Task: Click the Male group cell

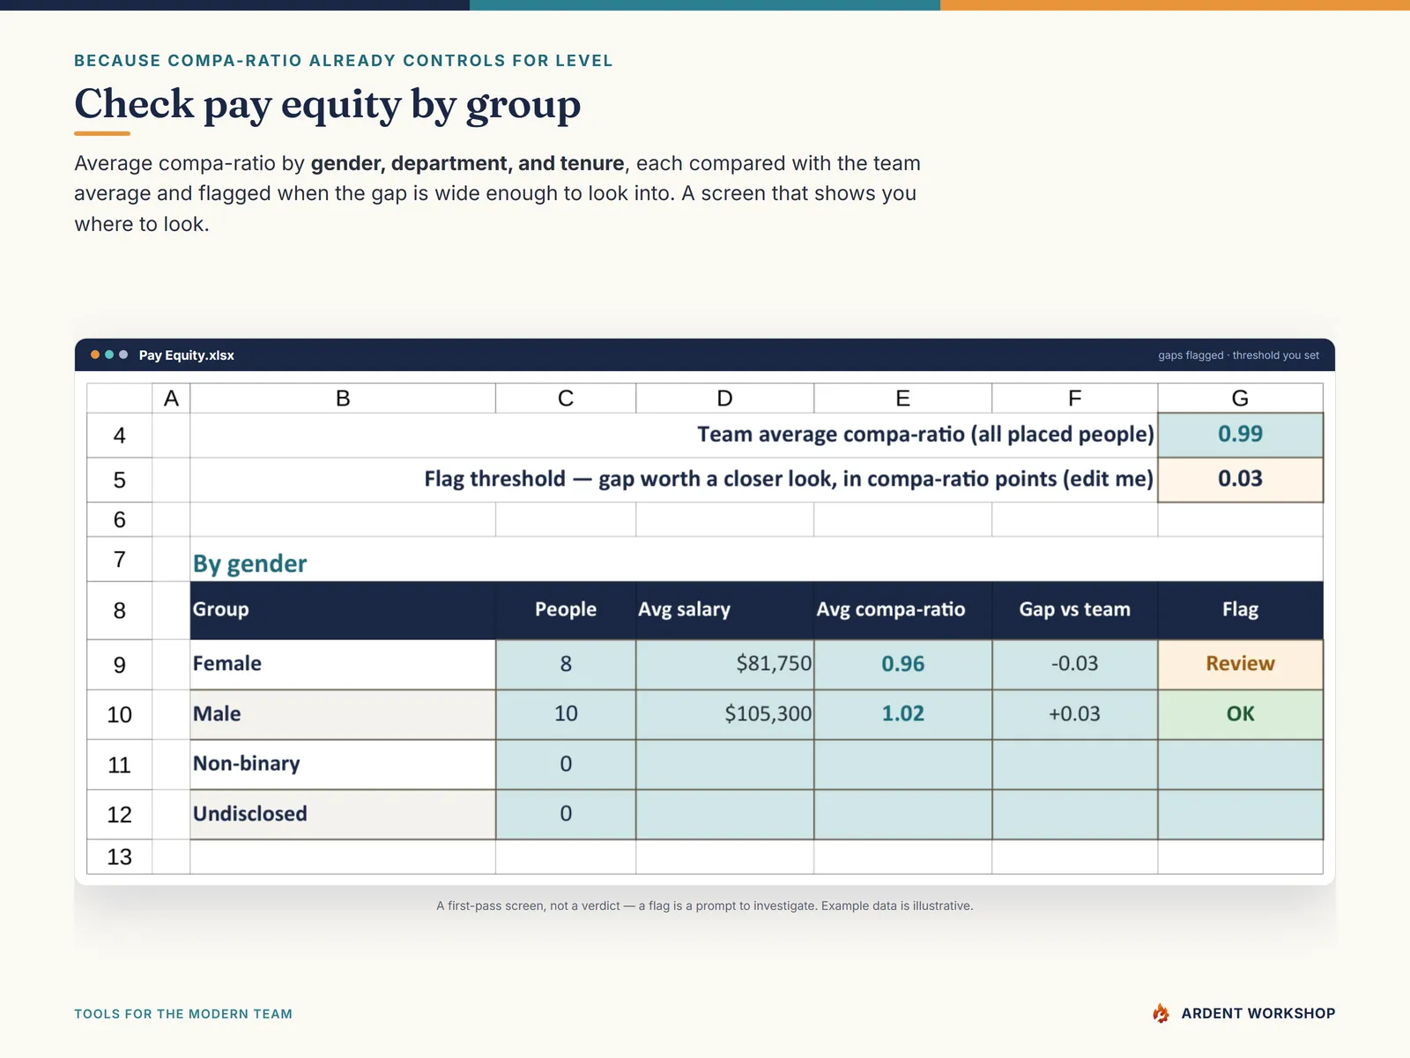Action: (x=343, y=714)
